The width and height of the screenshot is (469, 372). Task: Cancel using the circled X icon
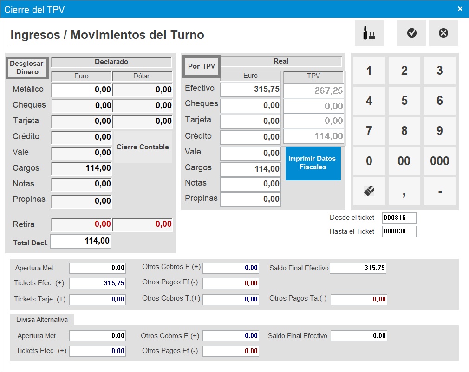coord(443,32)
